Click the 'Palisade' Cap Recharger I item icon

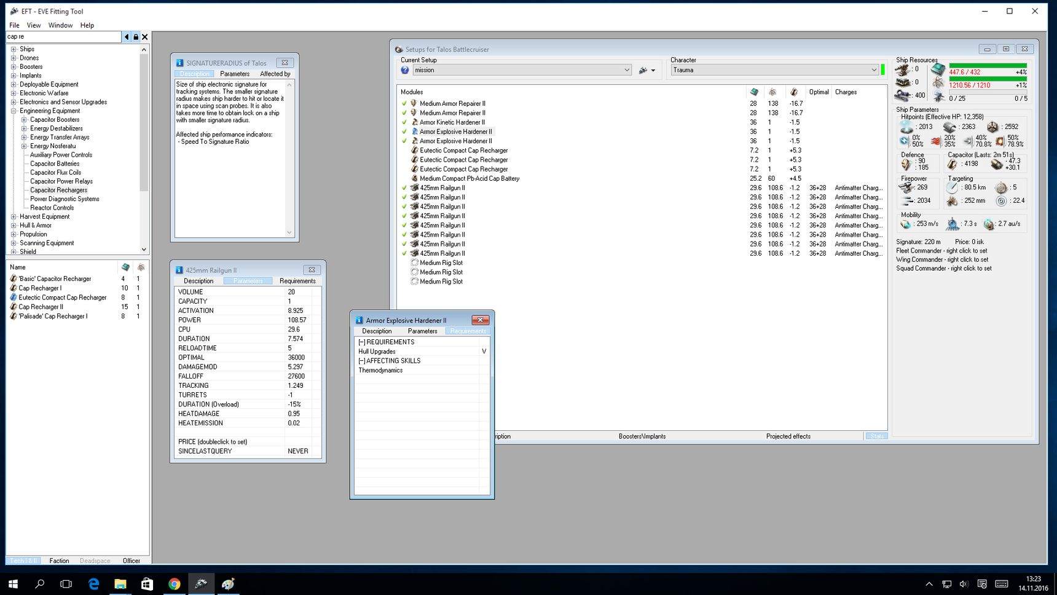coord(14,316)
